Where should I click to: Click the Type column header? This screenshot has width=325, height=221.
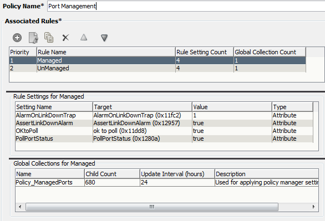point(292,107)
